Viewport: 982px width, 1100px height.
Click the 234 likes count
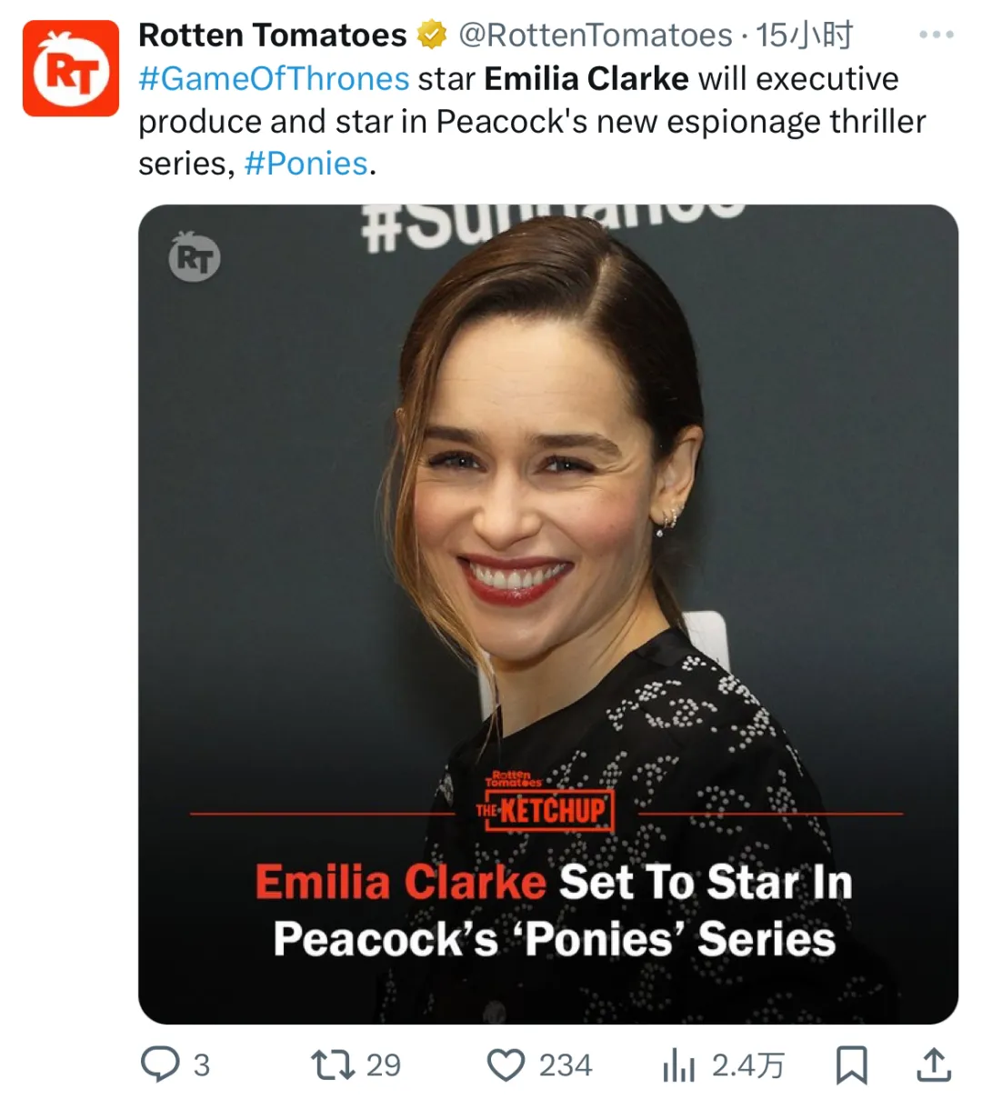click(x=565, y=1065)
